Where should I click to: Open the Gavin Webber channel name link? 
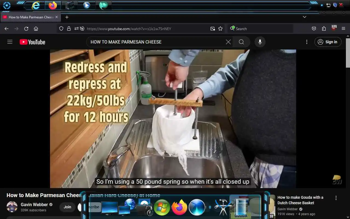(x=34, y=204)
